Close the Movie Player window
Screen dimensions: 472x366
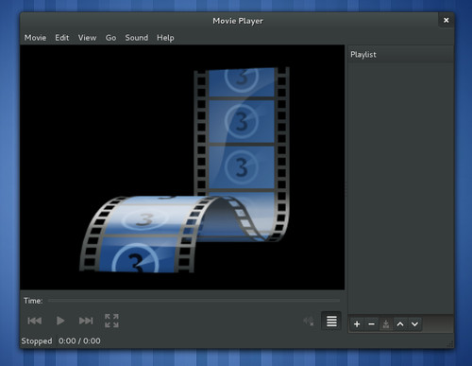[x=446, y=20]
